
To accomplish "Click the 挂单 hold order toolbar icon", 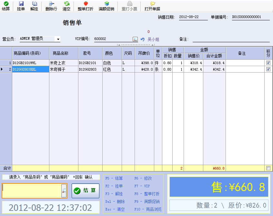I will 21,6.
